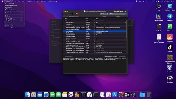176x99 pixels.
Task: Open the Binary format dropdown
Action: coord(104,14)
